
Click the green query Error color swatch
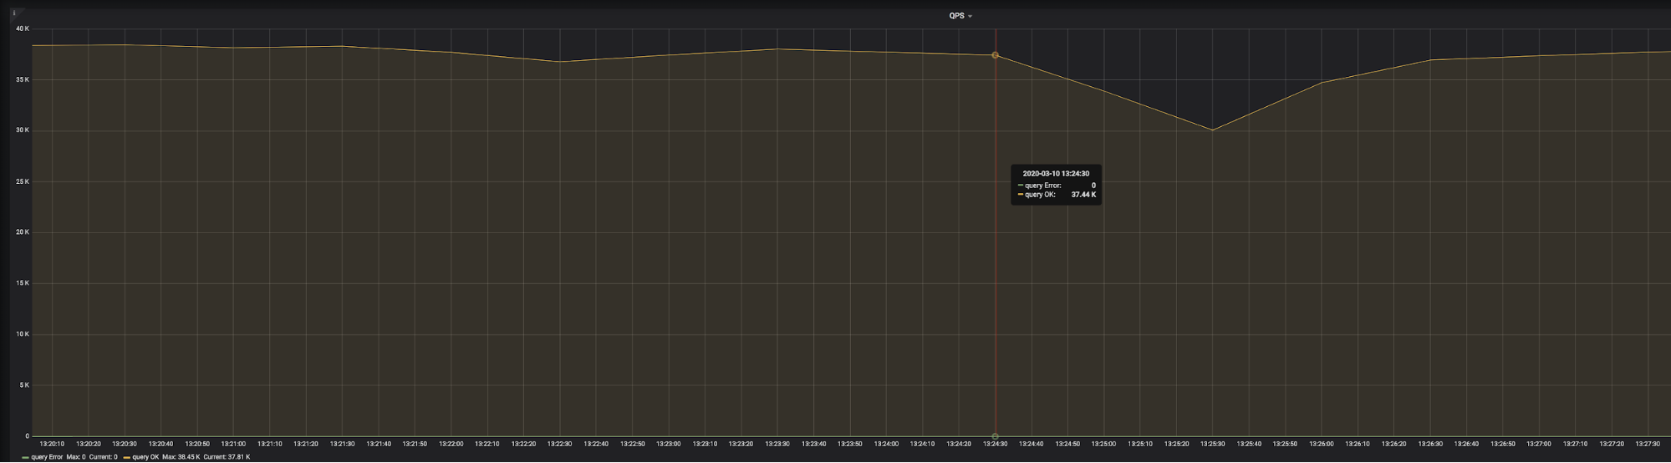[x=25, y=458]
